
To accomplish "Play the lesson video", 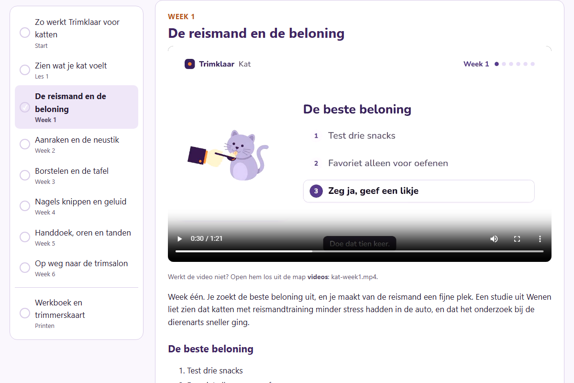I will coord(180,239).
